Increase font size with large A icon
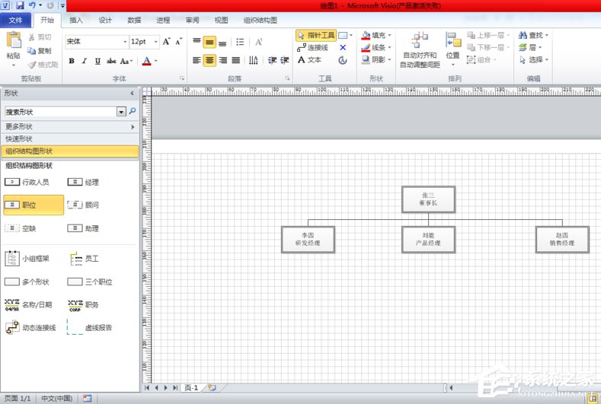 (x=166, y=41)
